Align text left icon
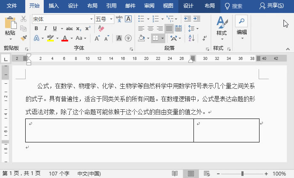 [x=141, y=28]
